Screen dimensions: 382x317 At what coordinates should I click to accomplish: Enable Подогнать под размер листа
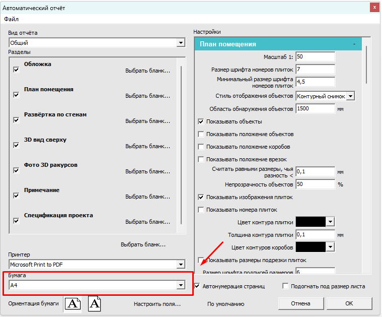[x=285, y=286]
